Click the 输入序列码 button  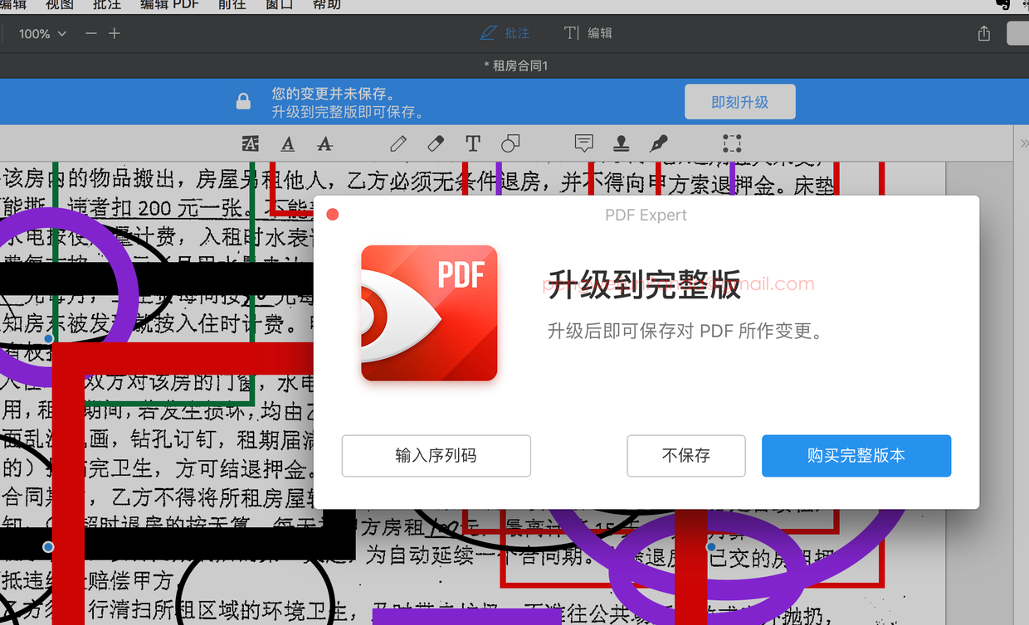tap(436, 456)
